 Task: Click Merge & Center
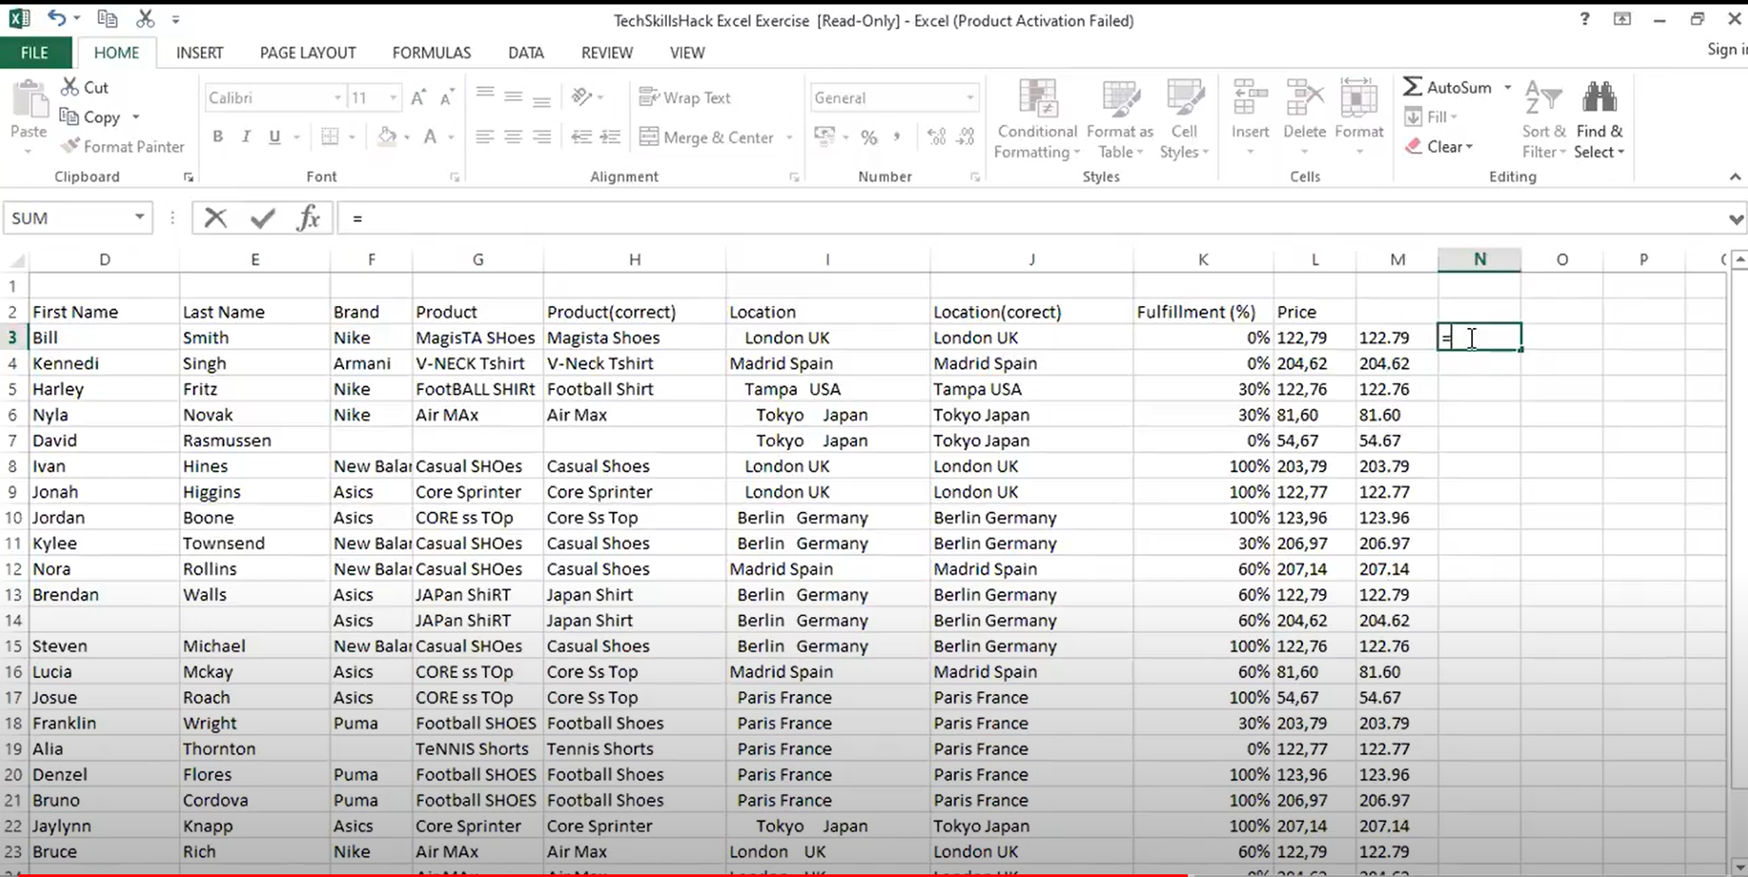[x=707, y=137]
